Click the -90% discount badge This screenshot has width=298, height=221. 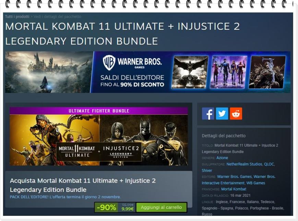click(106, 207)
